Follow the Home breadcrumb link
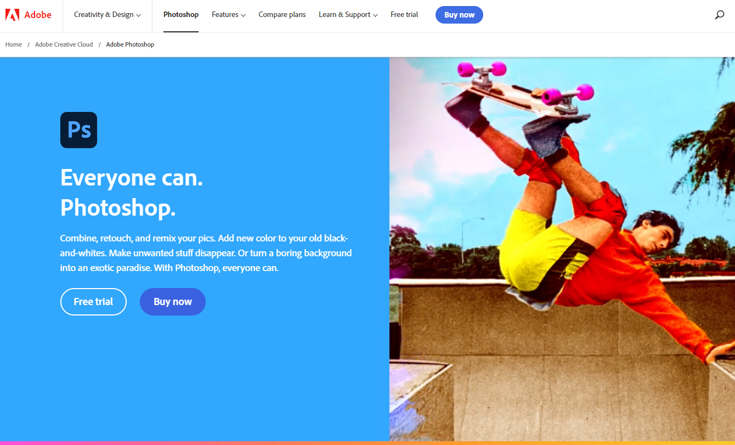The height and width of the screenshot is (445, 735). pyautogui.click(x=14, y=44)
